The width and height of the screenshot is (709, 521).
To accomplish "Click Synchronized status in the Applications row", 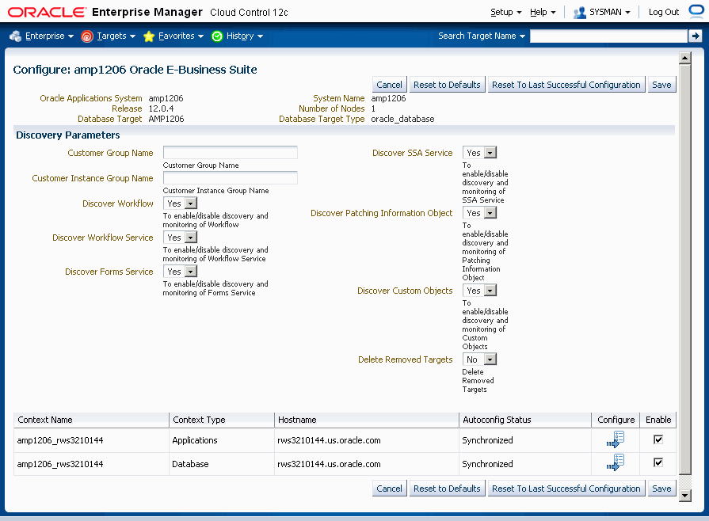I will click(x=487, y=440).
